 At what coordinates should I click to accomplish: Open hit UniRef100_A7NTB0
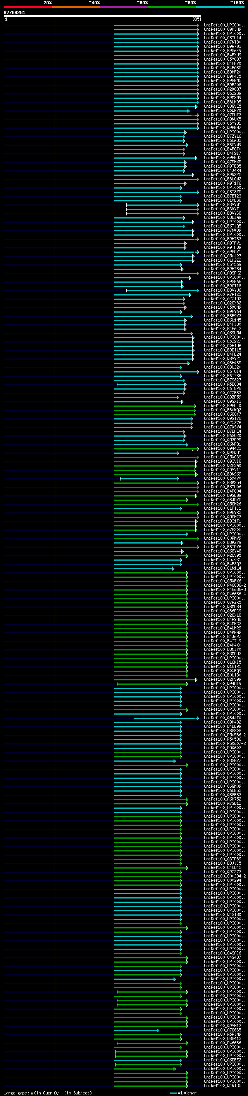pyautogui.click(x=222, y=42)
